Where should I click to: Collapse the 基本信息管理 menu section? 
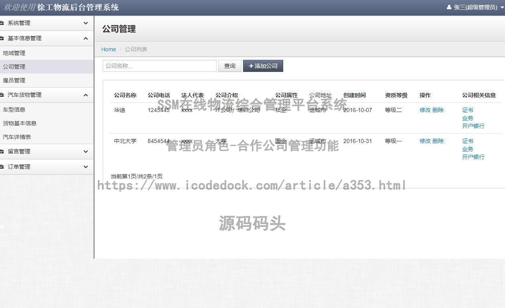click(85, 38)
